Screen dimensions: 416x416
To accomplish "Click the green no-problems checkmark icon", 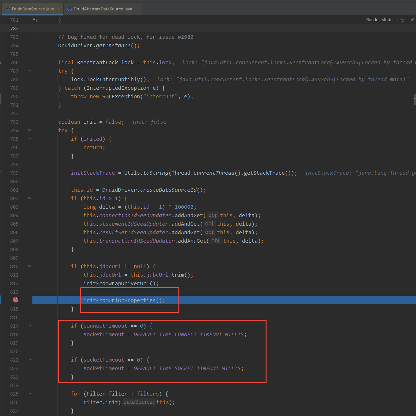I will click(x=413, y=19).
